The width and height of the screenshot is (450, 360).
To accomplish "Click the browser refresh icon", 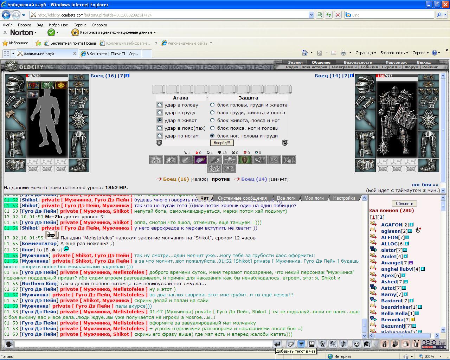I will click(329, 15).
